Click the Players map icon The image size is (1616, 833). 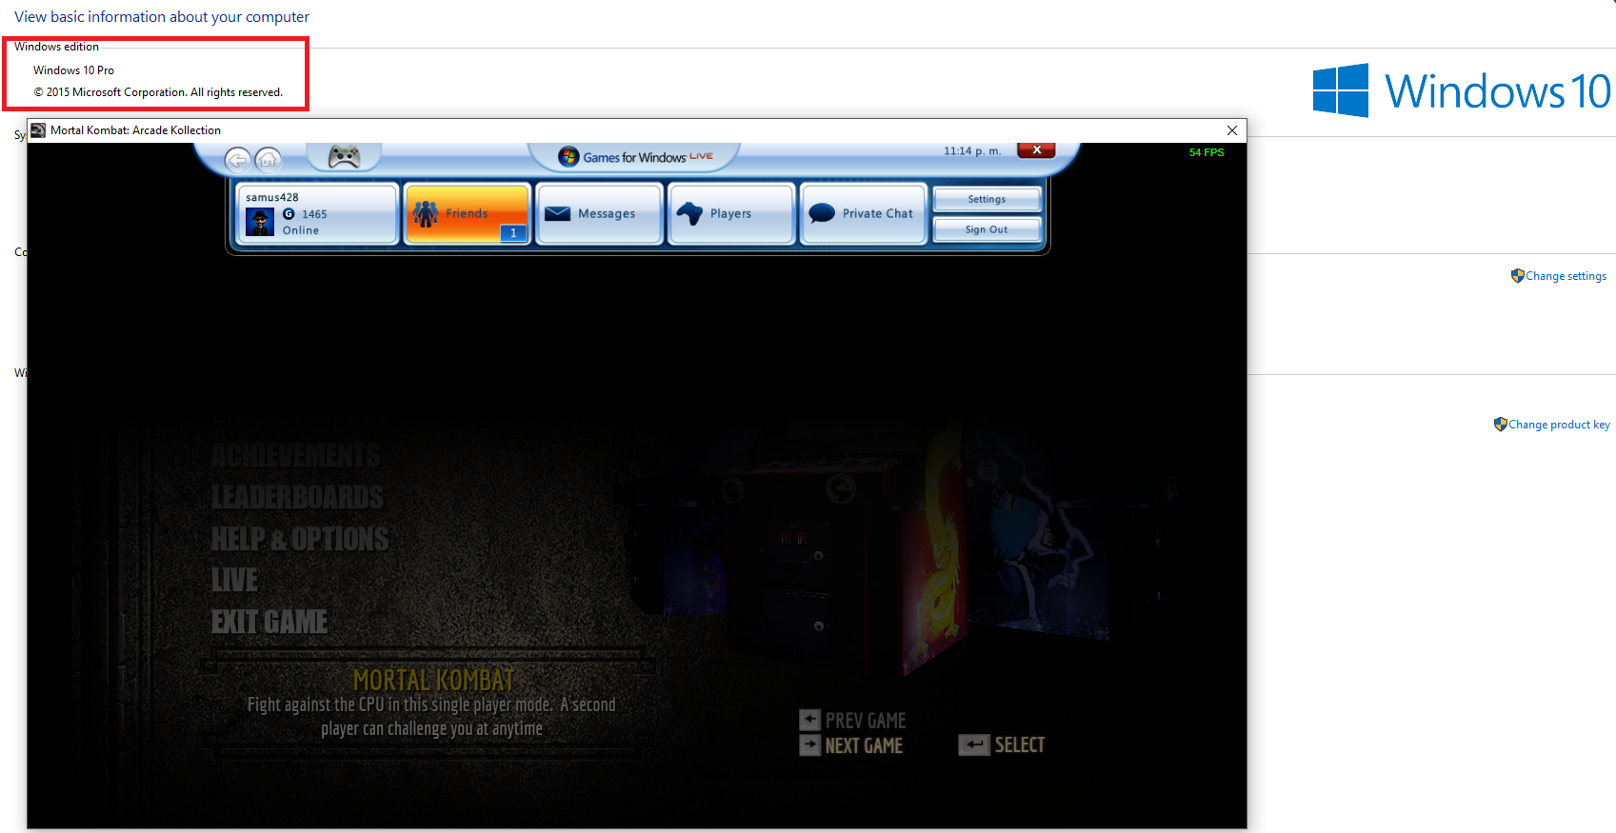(x=689, y=213)
